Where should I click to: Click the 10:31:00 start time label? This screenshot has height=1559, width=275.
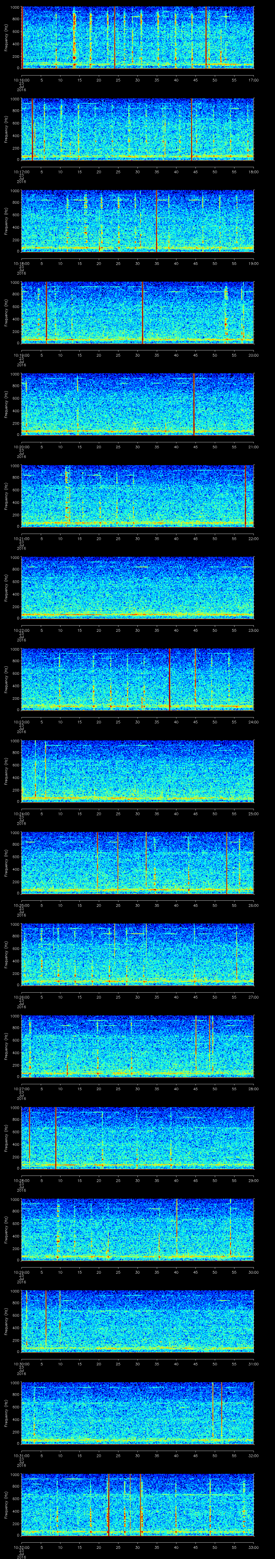click(21, 1456)
